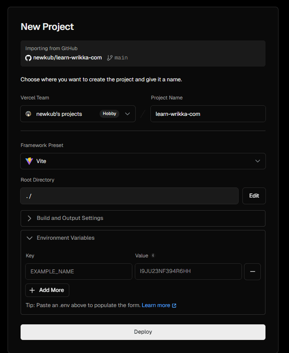Click the Importing from GitHub text
The width and height of the screenshot is (289, 353).
coord(51,48)
